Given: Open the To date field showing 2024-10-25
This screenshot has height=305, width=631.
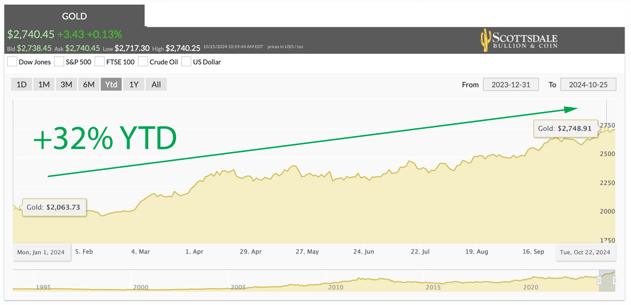Looking at the screenshot, I should click(x=588, y=84).
